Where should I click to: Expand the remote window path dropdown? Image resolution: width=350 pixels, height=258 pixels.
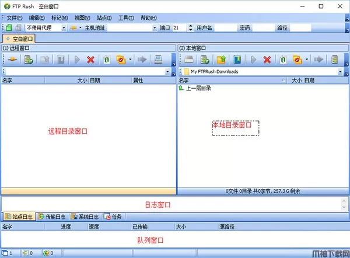click(167, 72)
